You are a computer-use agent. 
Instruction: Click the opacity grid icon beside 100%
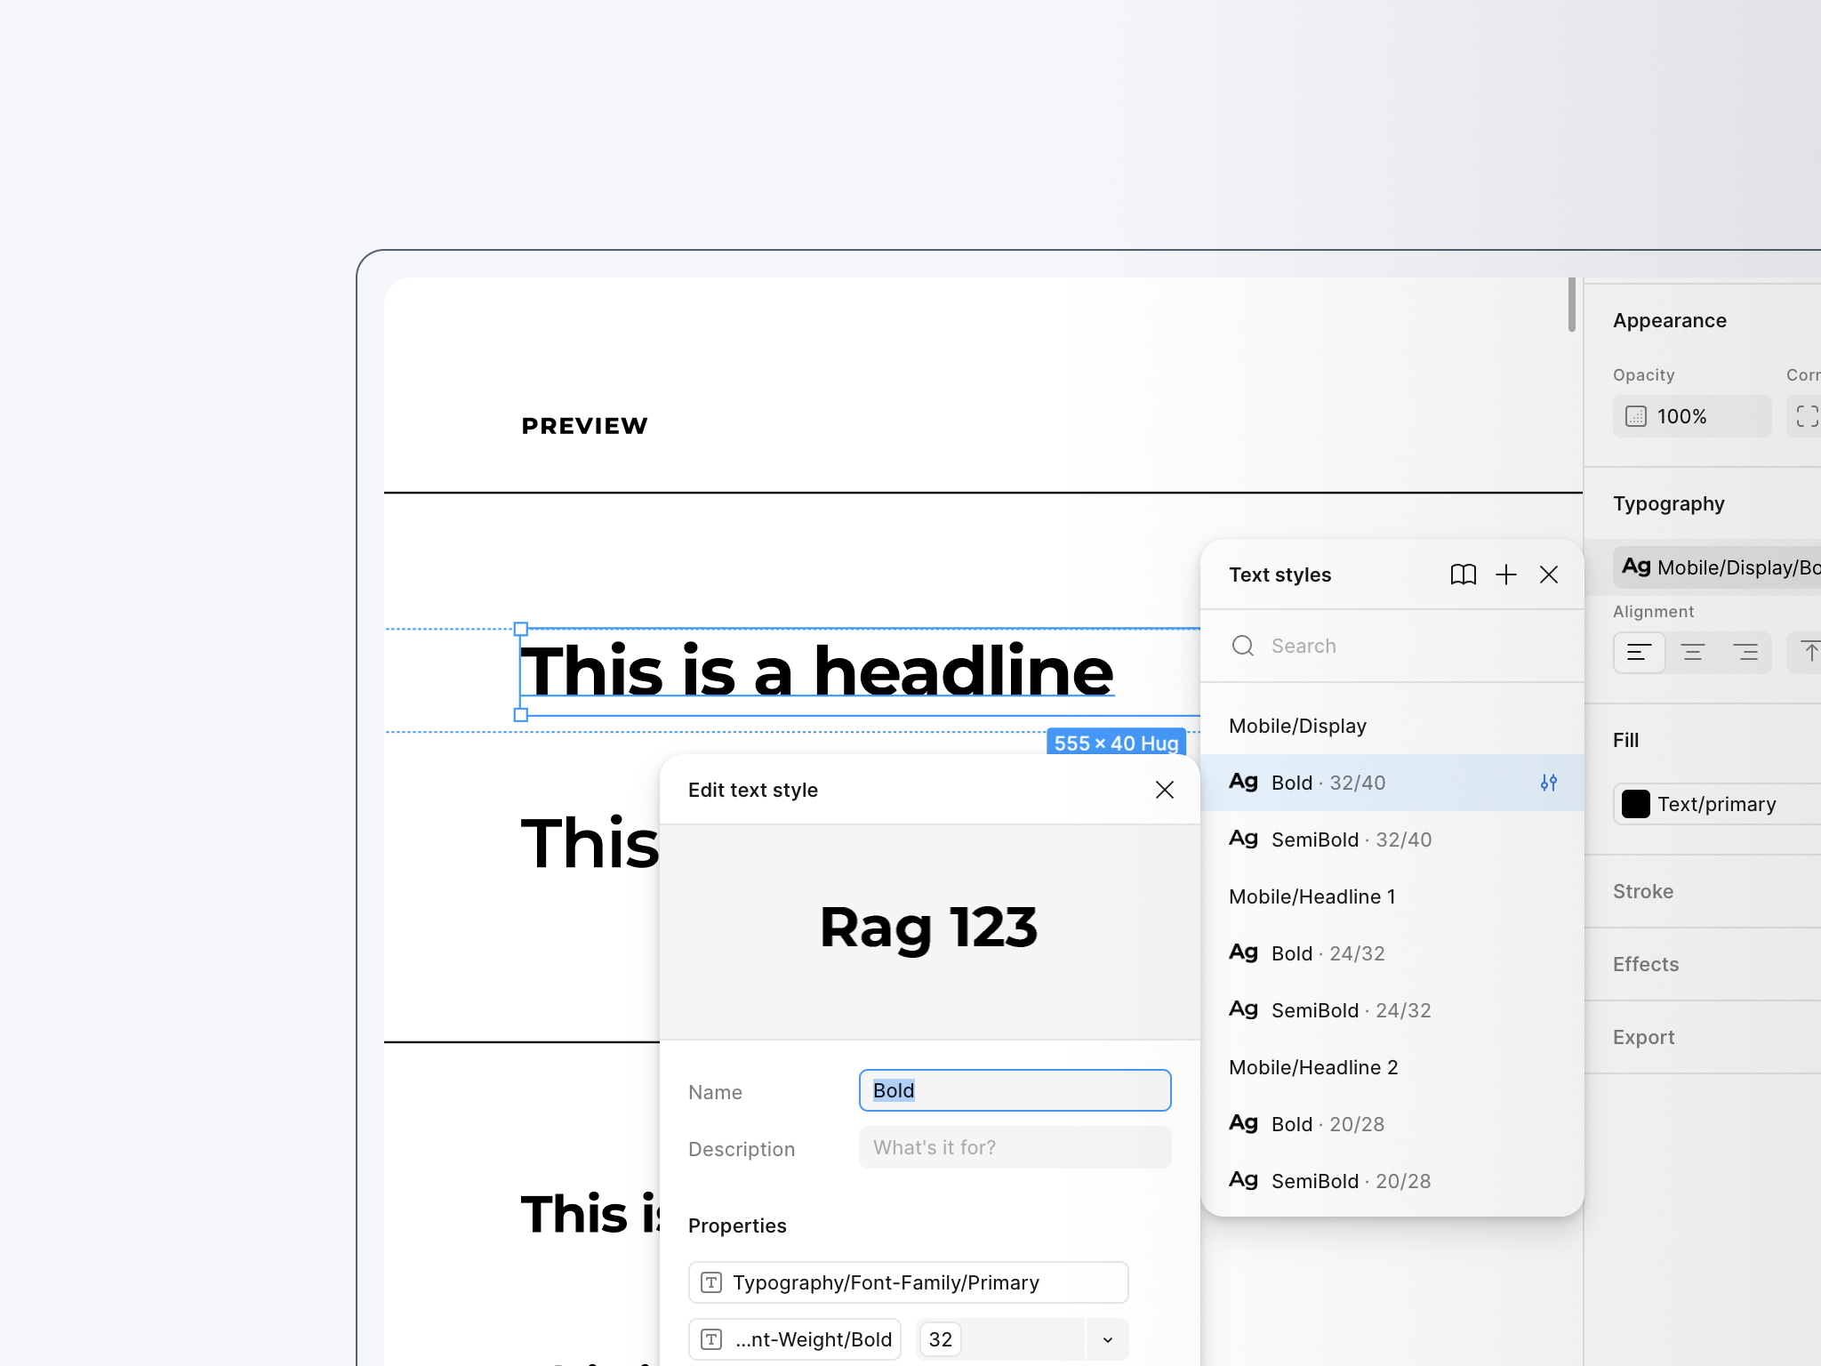(1636, 416)
